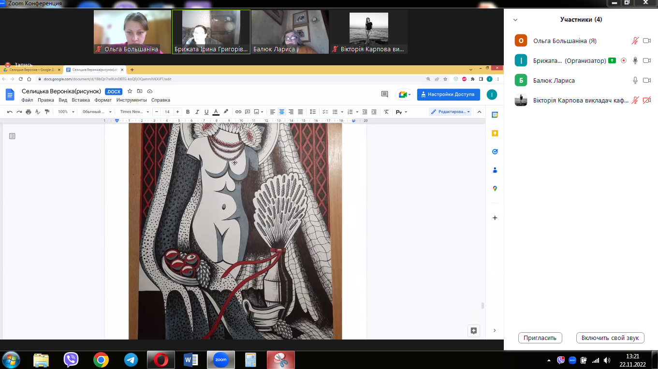658x369 pixels.
Task: Toggle center text alignment
Action: pyautogui.click(x=282, y=112)
